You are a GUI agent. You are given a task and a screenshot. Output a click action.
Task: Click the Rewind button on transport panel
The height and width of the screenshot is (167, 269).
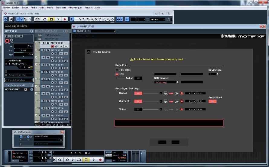click(60, 160)
